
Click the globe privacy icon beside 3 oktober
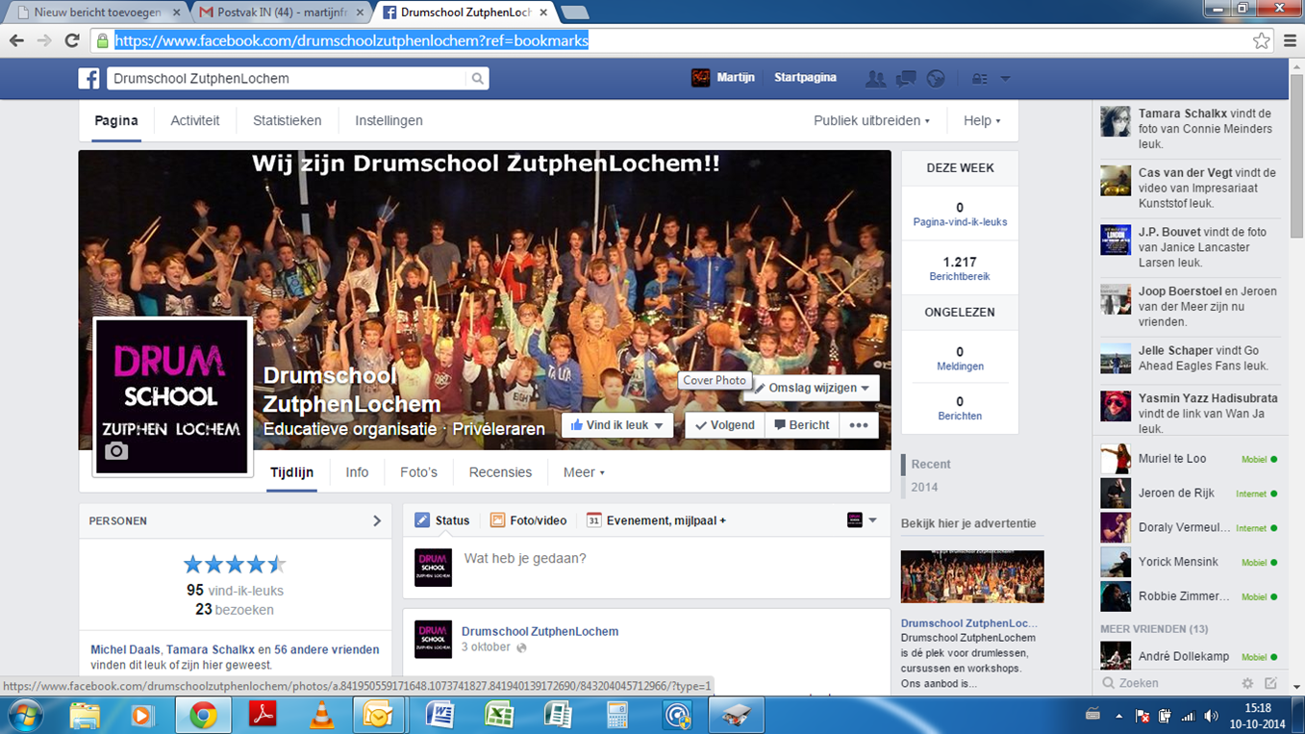(522, 648)
